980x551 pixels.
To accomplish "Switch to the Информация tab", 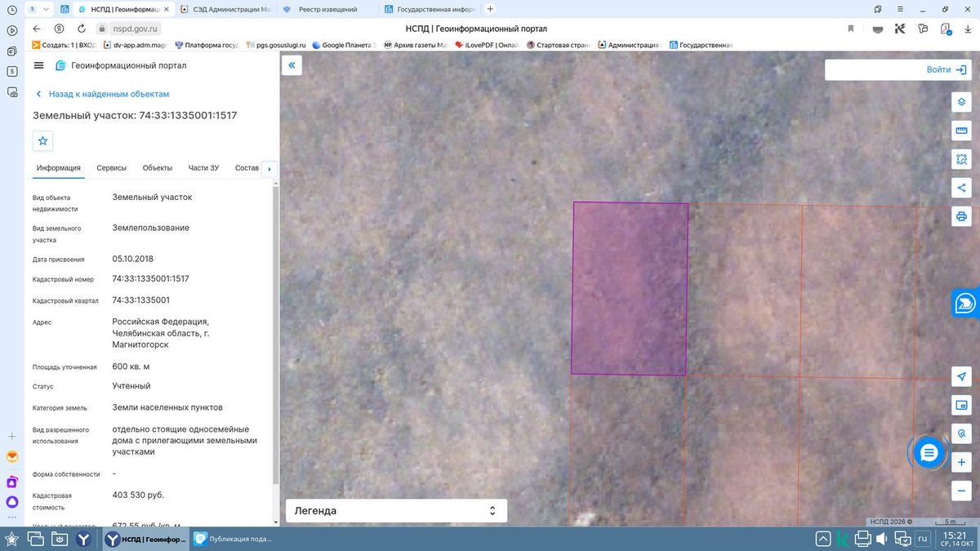I will click(58, 168).
